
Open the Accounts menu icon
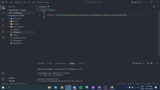tap(3, 73)
